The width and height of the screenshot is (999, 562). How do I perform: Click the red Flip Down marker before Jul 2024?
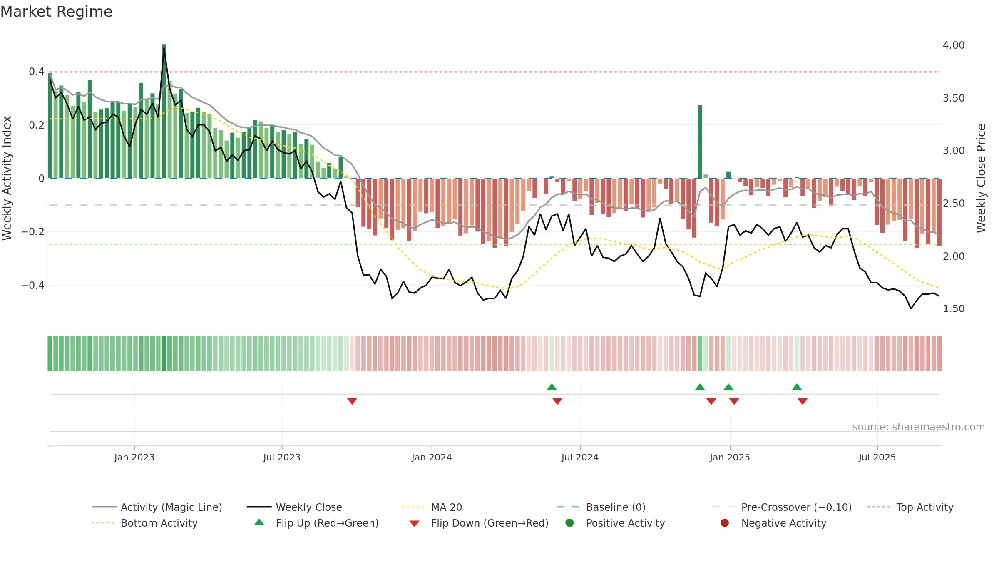click(557, 401)
